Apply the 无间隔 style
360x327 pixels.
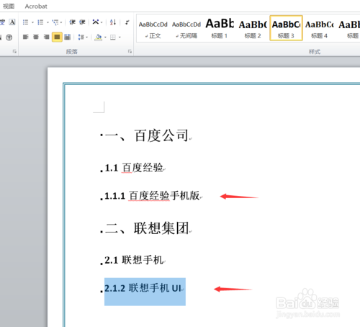click(x=186, y=29)
